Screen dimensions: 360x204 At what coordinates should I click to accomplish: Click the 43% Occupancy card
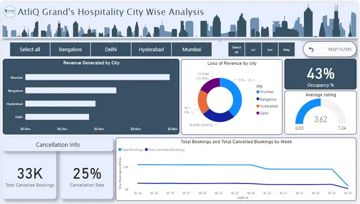pos(321,74)
